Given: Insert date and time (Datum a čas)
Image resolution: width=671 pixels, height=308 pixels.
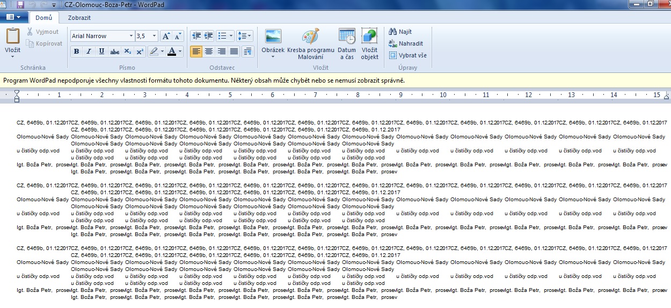Looking at the screenshot, I should tap(347, 36).
